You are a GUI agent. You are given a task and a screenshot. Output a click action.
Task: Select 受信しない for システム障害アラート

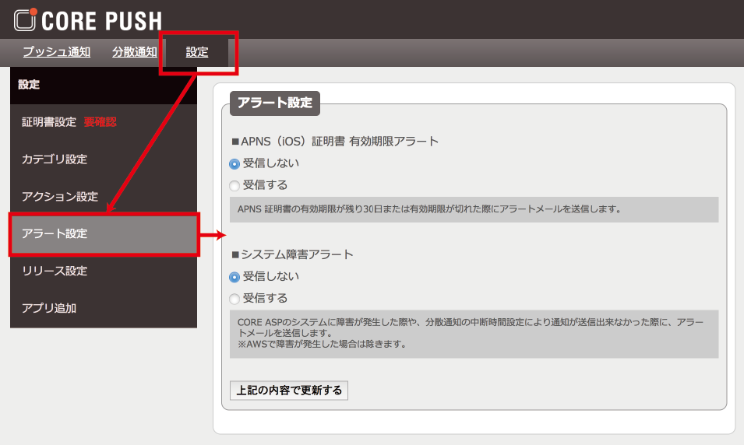pyautogui.click(x=234, y=277)
